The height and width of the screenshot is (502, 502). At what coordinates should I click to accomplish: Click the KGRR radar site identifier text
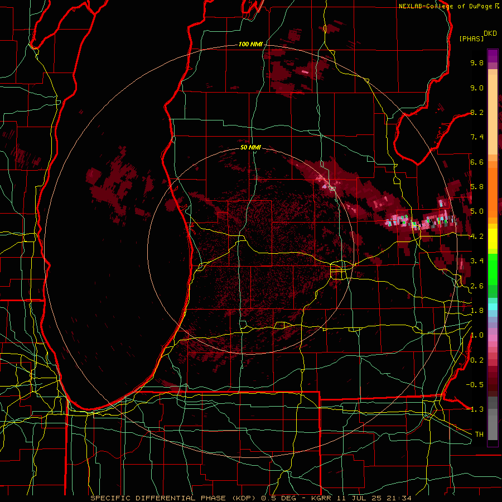point(322,498)
